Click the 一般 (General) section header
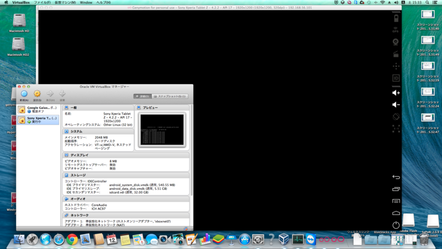The width and height of the screenshot is (442, 249). [x=98, y=107]
